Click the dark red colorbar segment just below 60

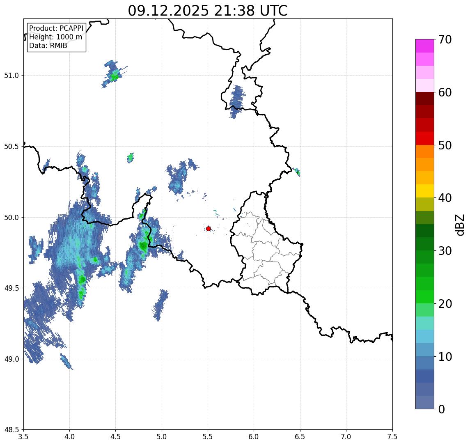click(x=425, y=99)
